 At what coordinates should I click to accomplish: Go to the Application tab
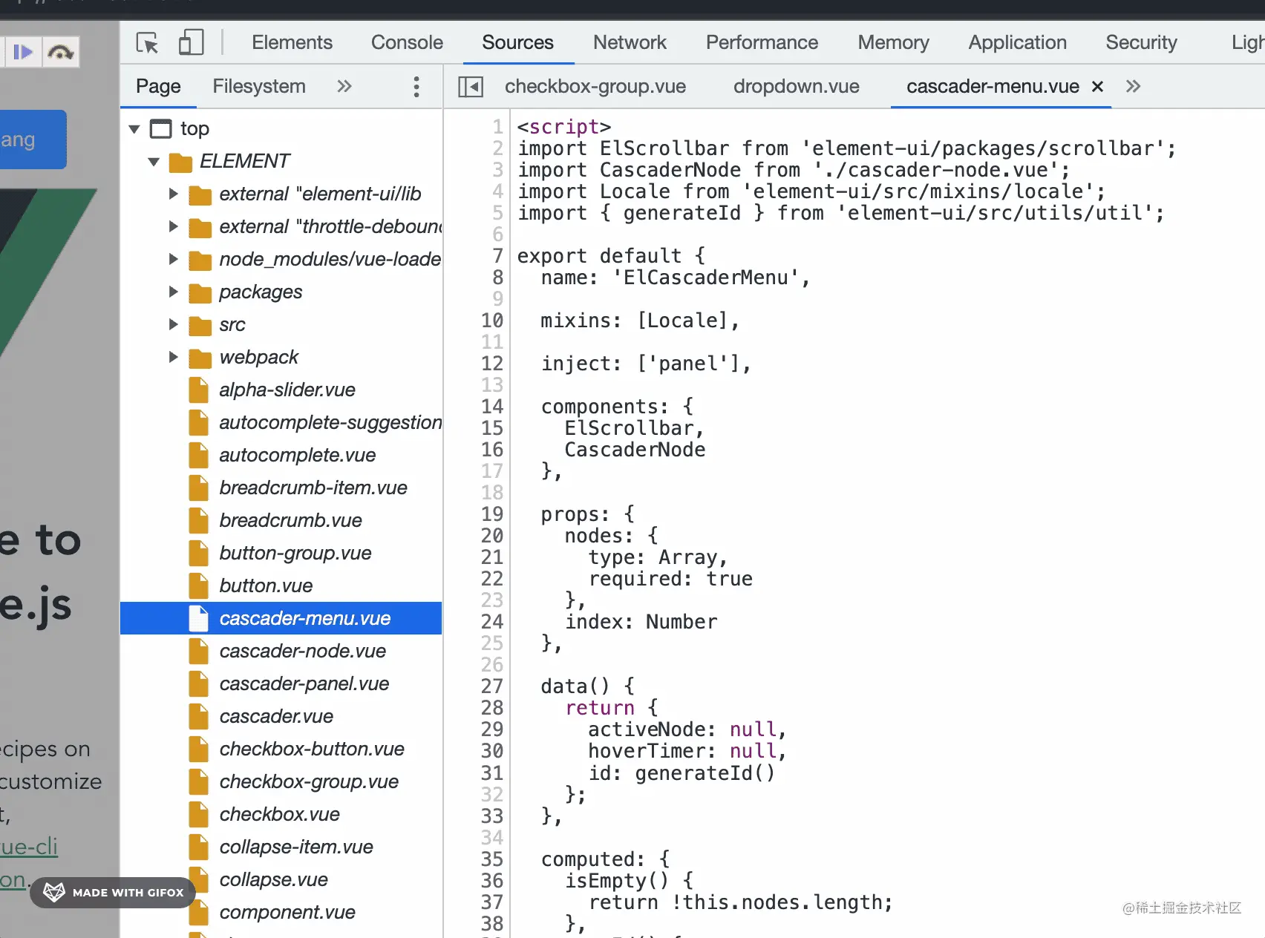[x=1017, y=42]
